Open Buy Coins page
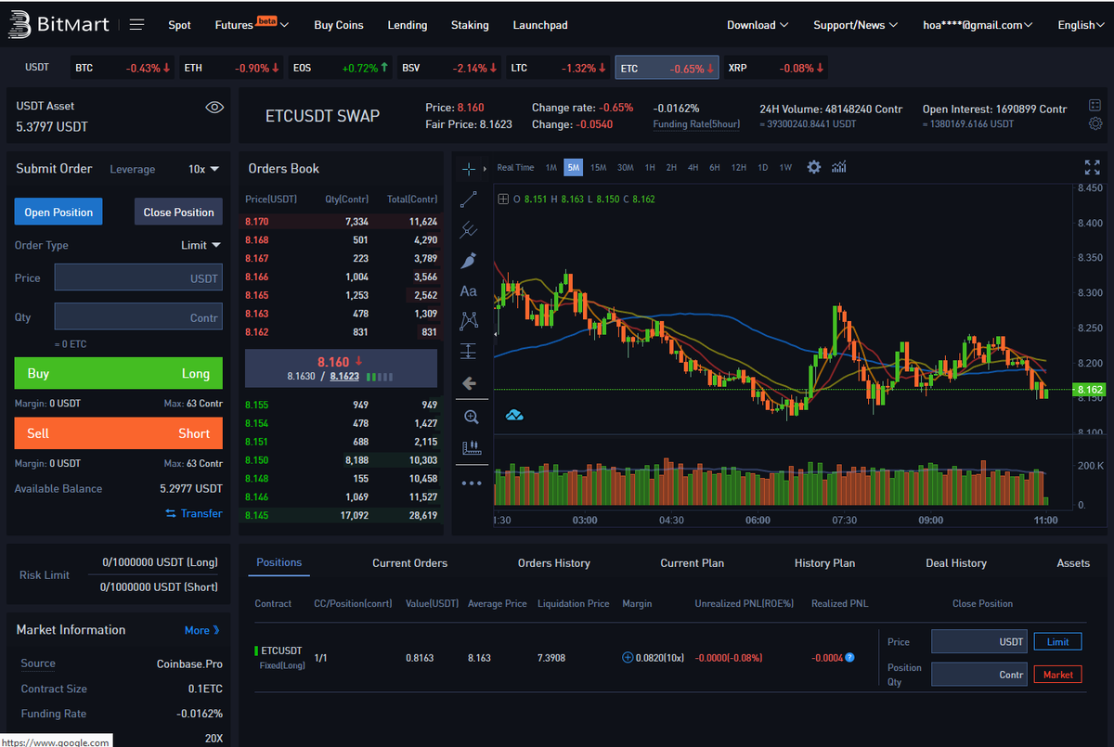1114x747 pixels. click(339, 25)
